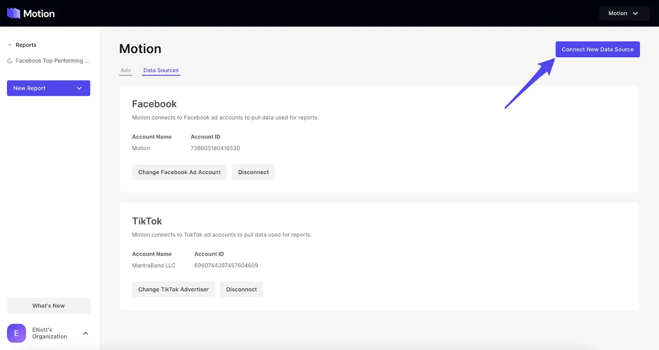Viewport: 659px width, 350px height.
Task: Click Connect New Data Source button
Action: coord(597,49)
